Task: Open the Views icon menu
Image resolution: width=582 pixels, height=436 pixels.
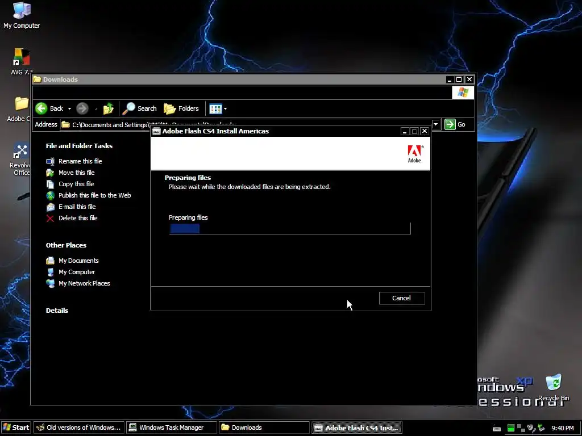Action: [x=215, y=108]
